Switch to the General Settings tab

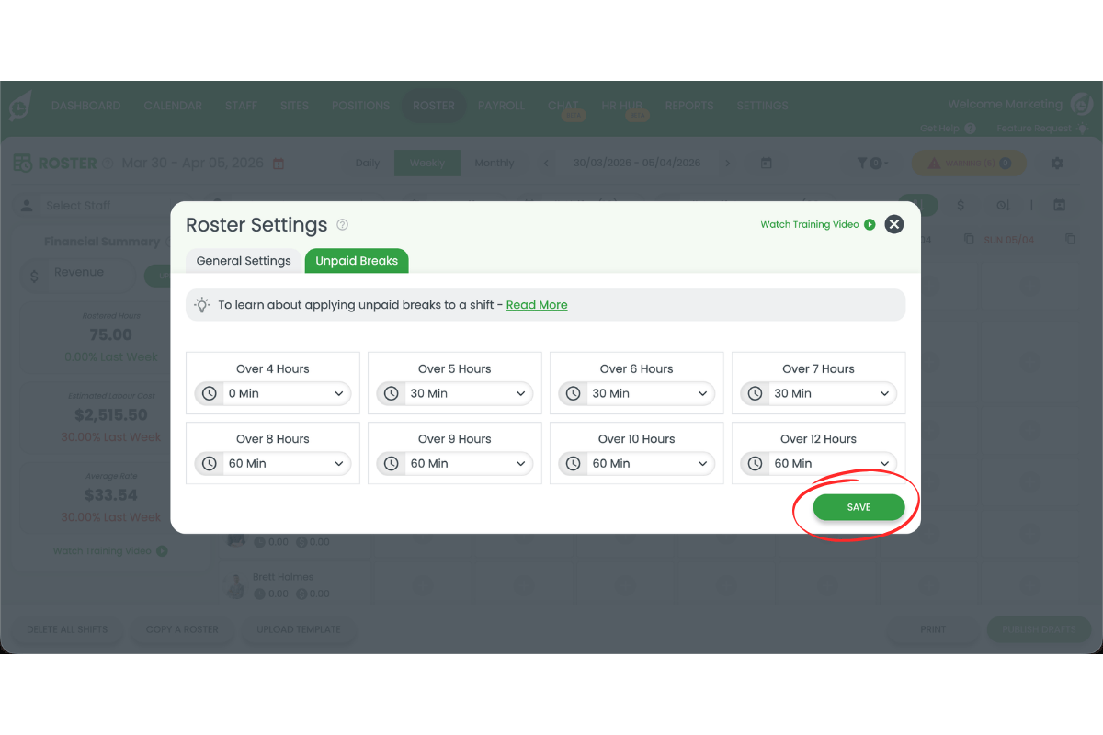(x=243, y=260)
